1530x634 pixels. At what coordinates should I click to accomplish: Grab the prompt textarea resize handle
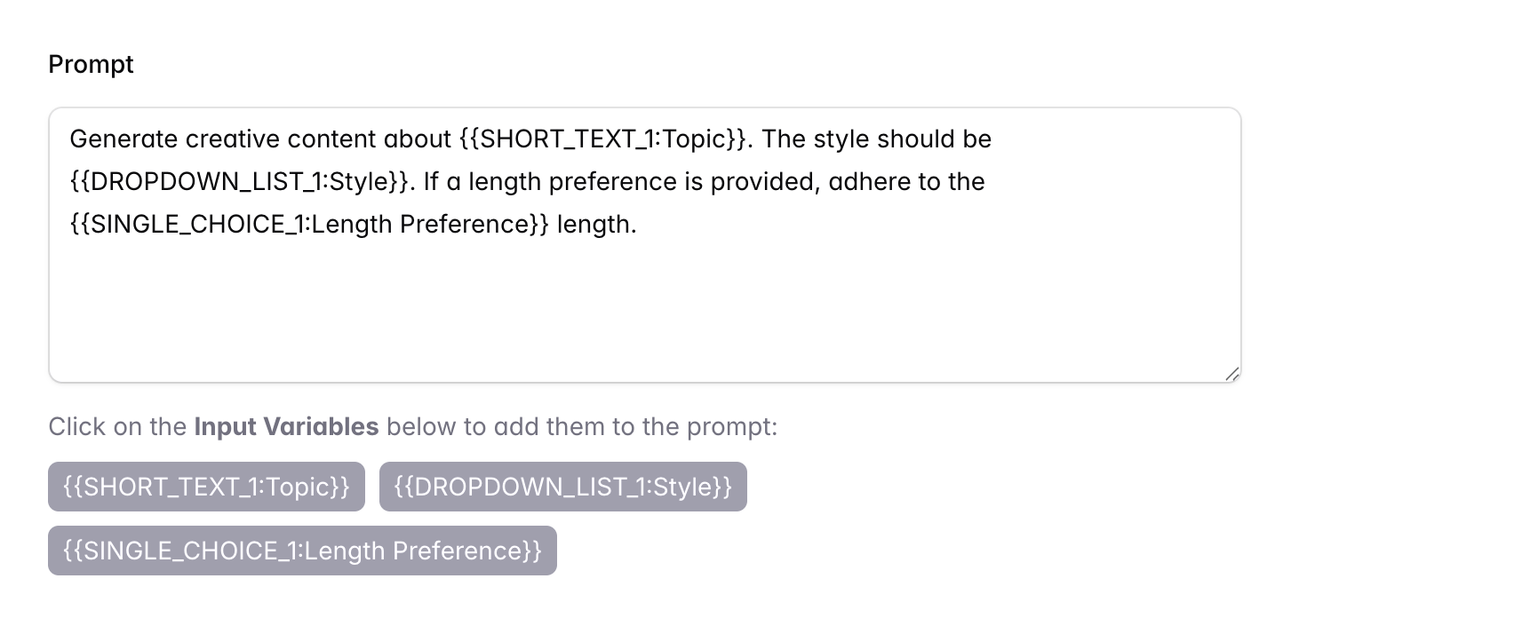point(1231,374)
